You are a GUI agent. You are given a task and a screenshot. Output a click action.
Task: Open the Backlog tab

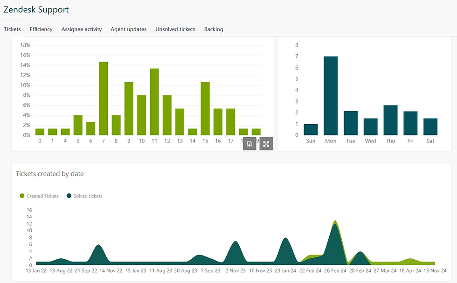coord(213,29)
